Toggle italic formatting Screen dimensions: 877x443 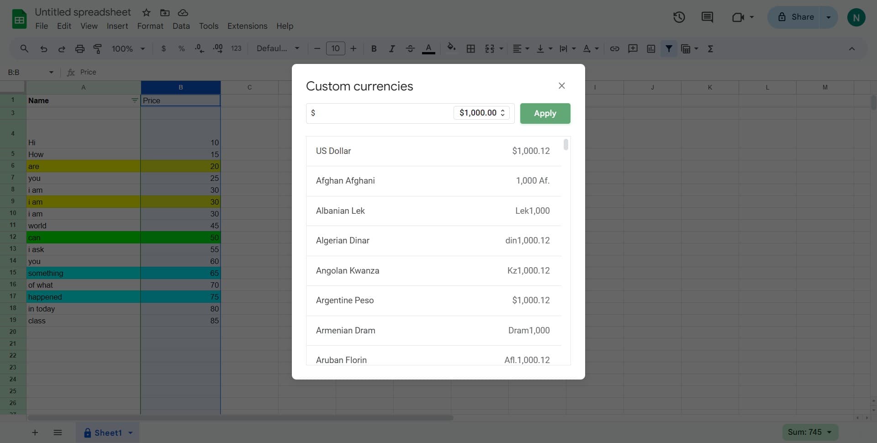tap(391, 49)
